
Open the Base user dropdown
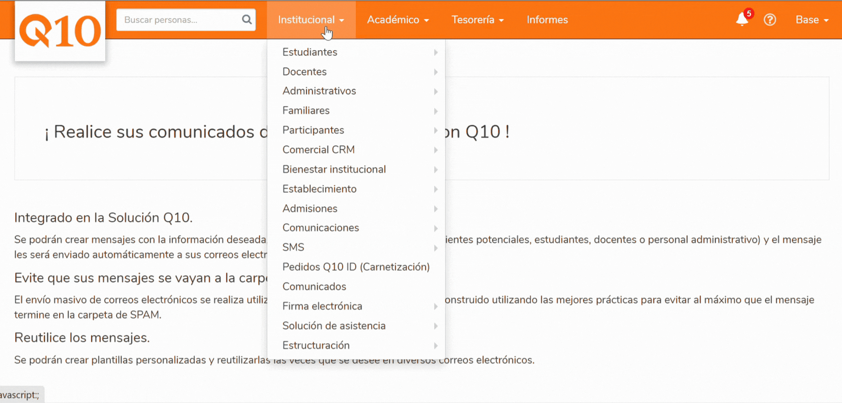pyautogui.click(x=812, y=20)
